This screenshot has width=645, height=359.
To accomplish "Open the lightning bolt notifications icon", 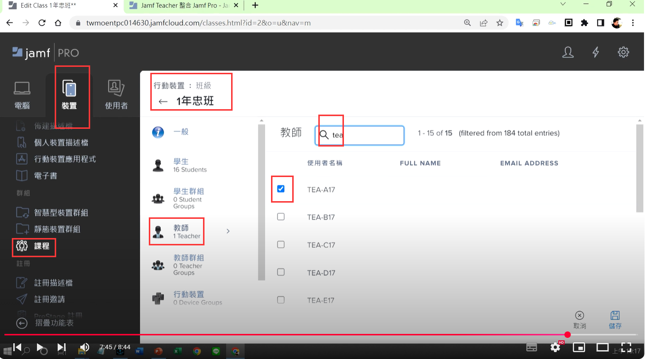I will tap(596, 52).
